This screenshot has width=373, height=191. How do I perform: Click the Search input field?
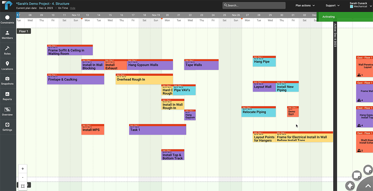click(254, 5)
